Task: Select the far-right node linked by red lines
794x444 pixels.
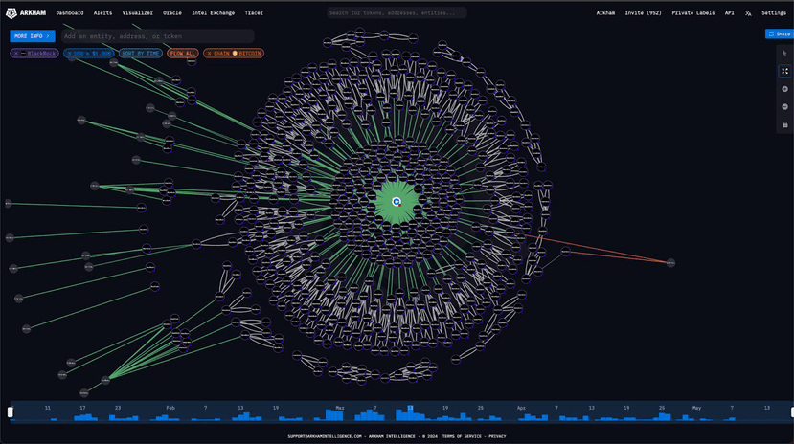Action: [670, 263]
